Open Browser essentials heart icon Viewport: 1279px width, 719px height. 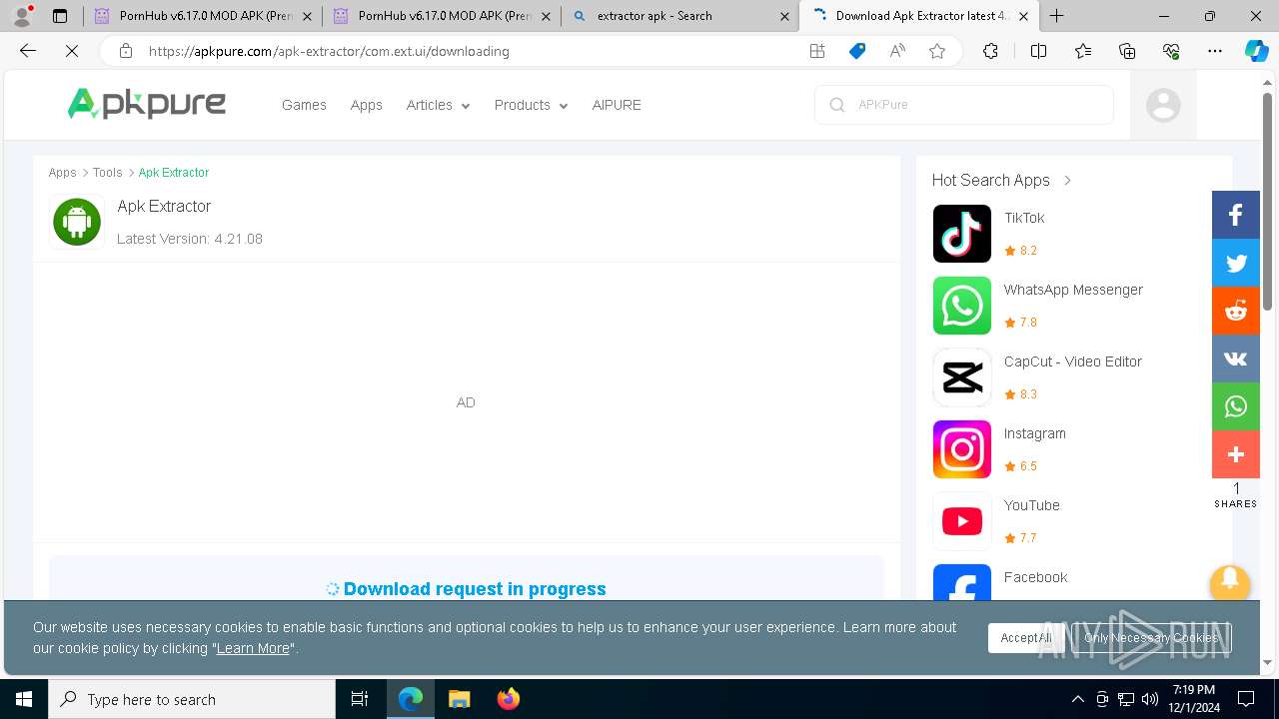1171,51
